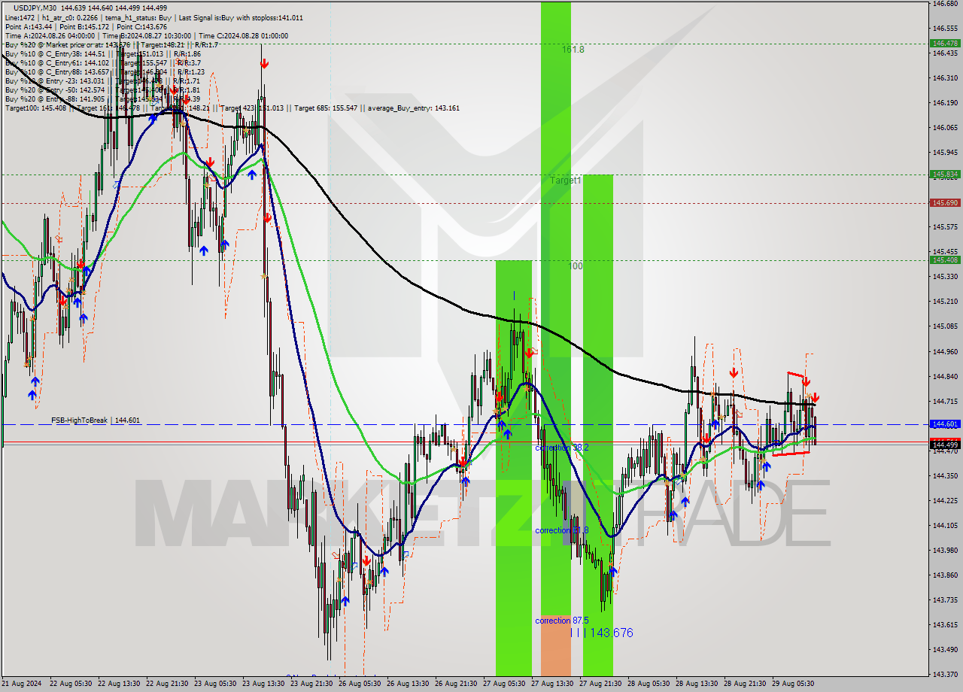This screenshot has height=692, width=963.
Task: Click the 144.225 price axis label
Action: point(944,500)
